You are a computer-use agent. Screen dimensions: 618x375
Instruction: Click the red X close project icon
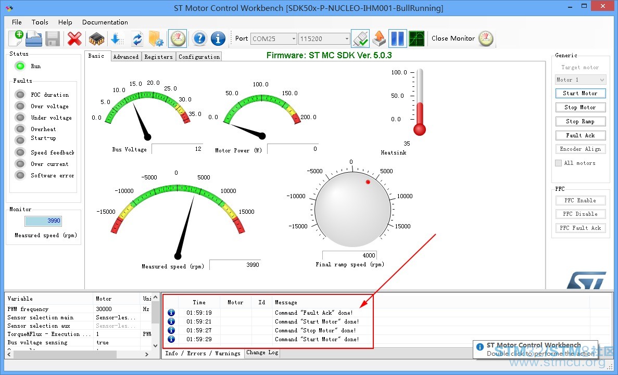74,38
